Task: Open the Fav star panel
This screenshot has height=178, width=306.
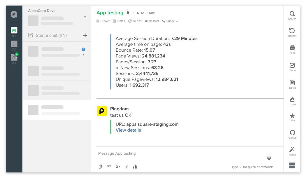Action: tap(292, 117)
